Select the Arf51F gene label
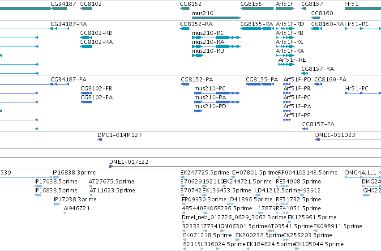381x251 pixels. click(285, 4)
